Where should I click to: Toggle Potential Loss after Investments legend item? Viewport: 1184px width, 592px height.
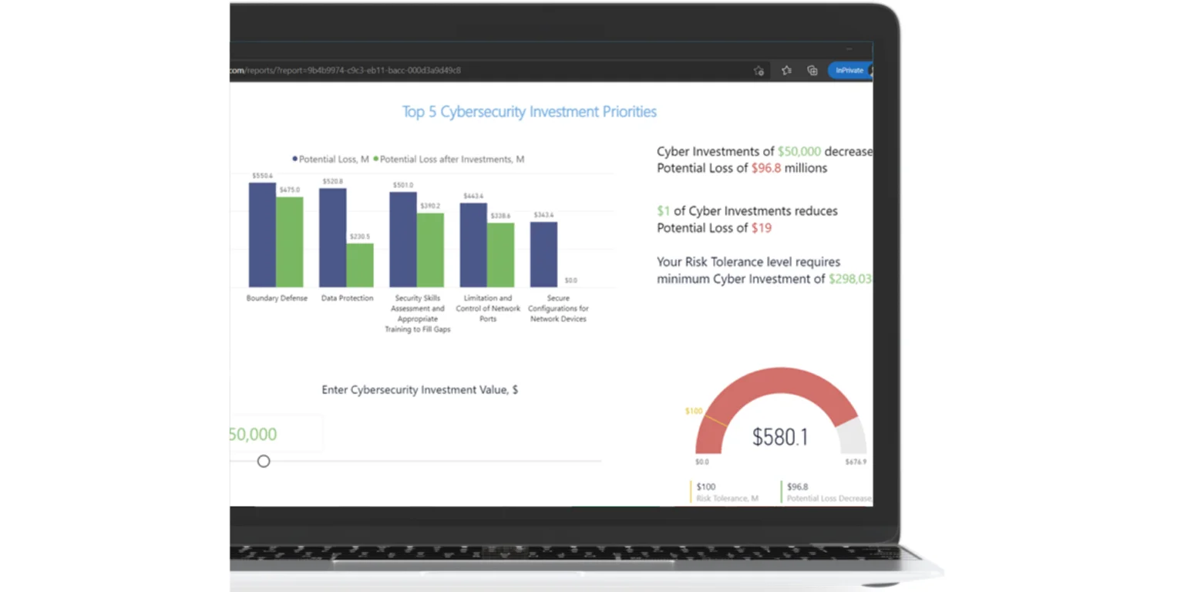pos(449,159)
